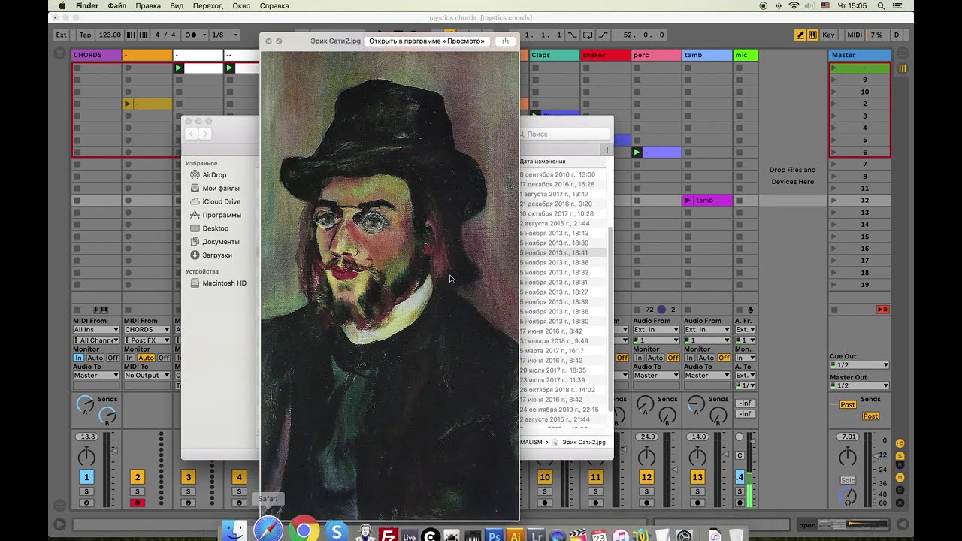
Task: Open tamb track Audio To Master dropdown
Action: (x=706, y=375)
